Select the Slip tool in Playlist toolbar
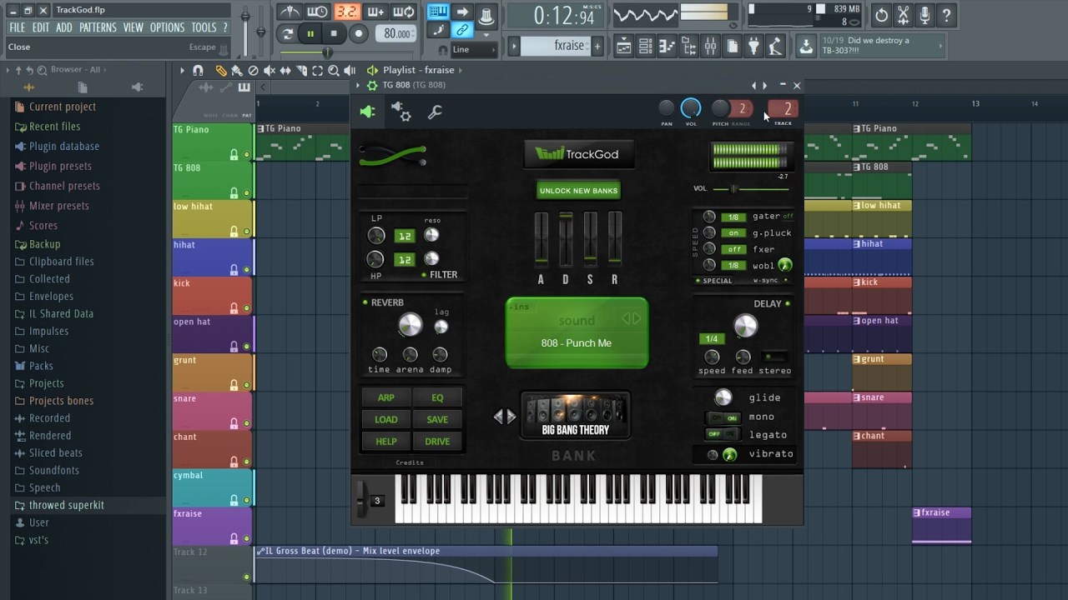 click(x=285, y=71)
